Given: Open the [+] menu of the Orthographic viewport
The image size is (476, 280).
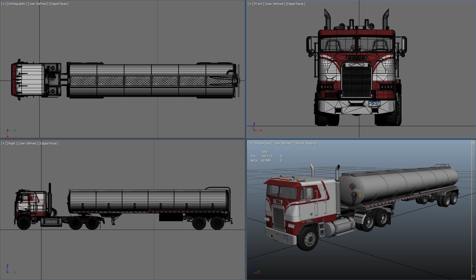Looking at the screenshot, I should [x=4, y=4].
